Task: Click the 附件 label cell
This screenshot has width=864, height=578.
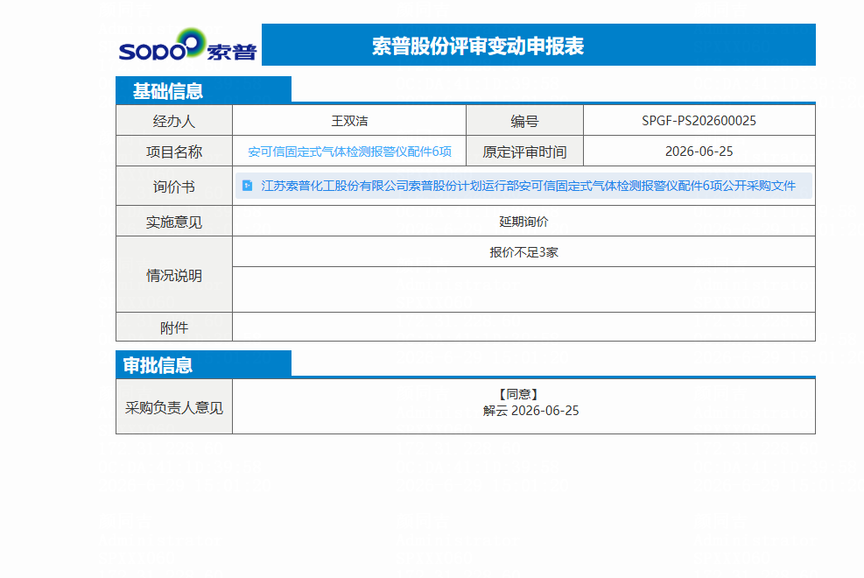Action: (x=174, y=328)
